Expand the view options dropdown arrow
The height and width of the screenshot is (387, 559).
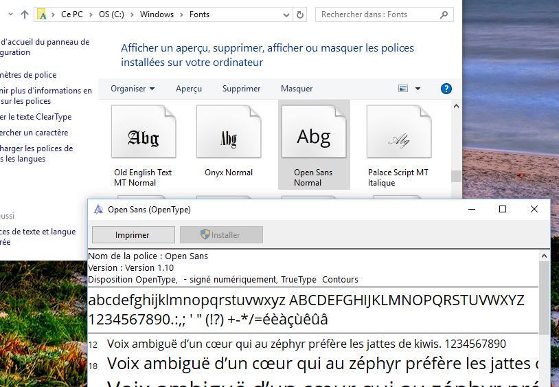(418, 89)
